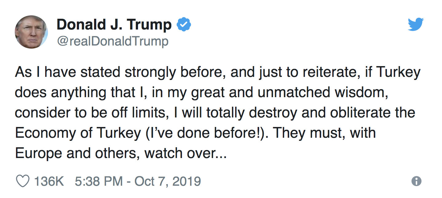Click the 136K likes count
The width and height of the screenshot is (442, 198).
click(x=49, y=181)
